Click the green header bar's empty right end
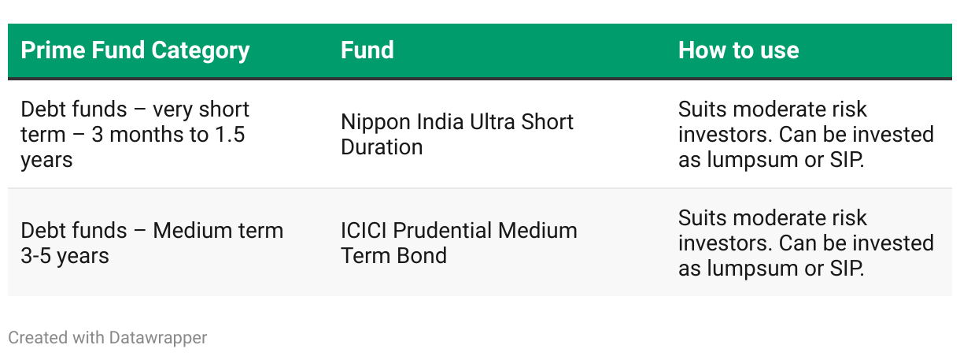This screenshot has height=356, width=960. coord(905,51)
